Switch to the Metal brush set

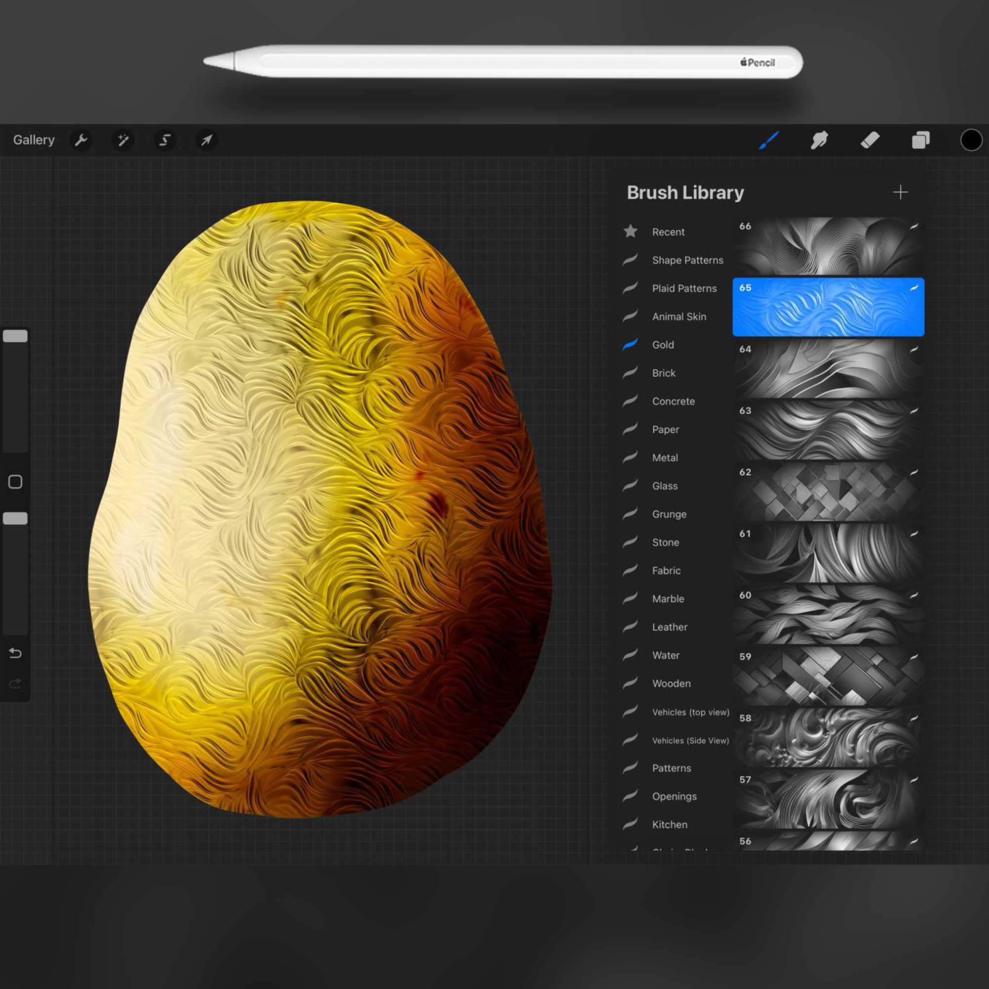pyautogui.click(x=665, y=457)
